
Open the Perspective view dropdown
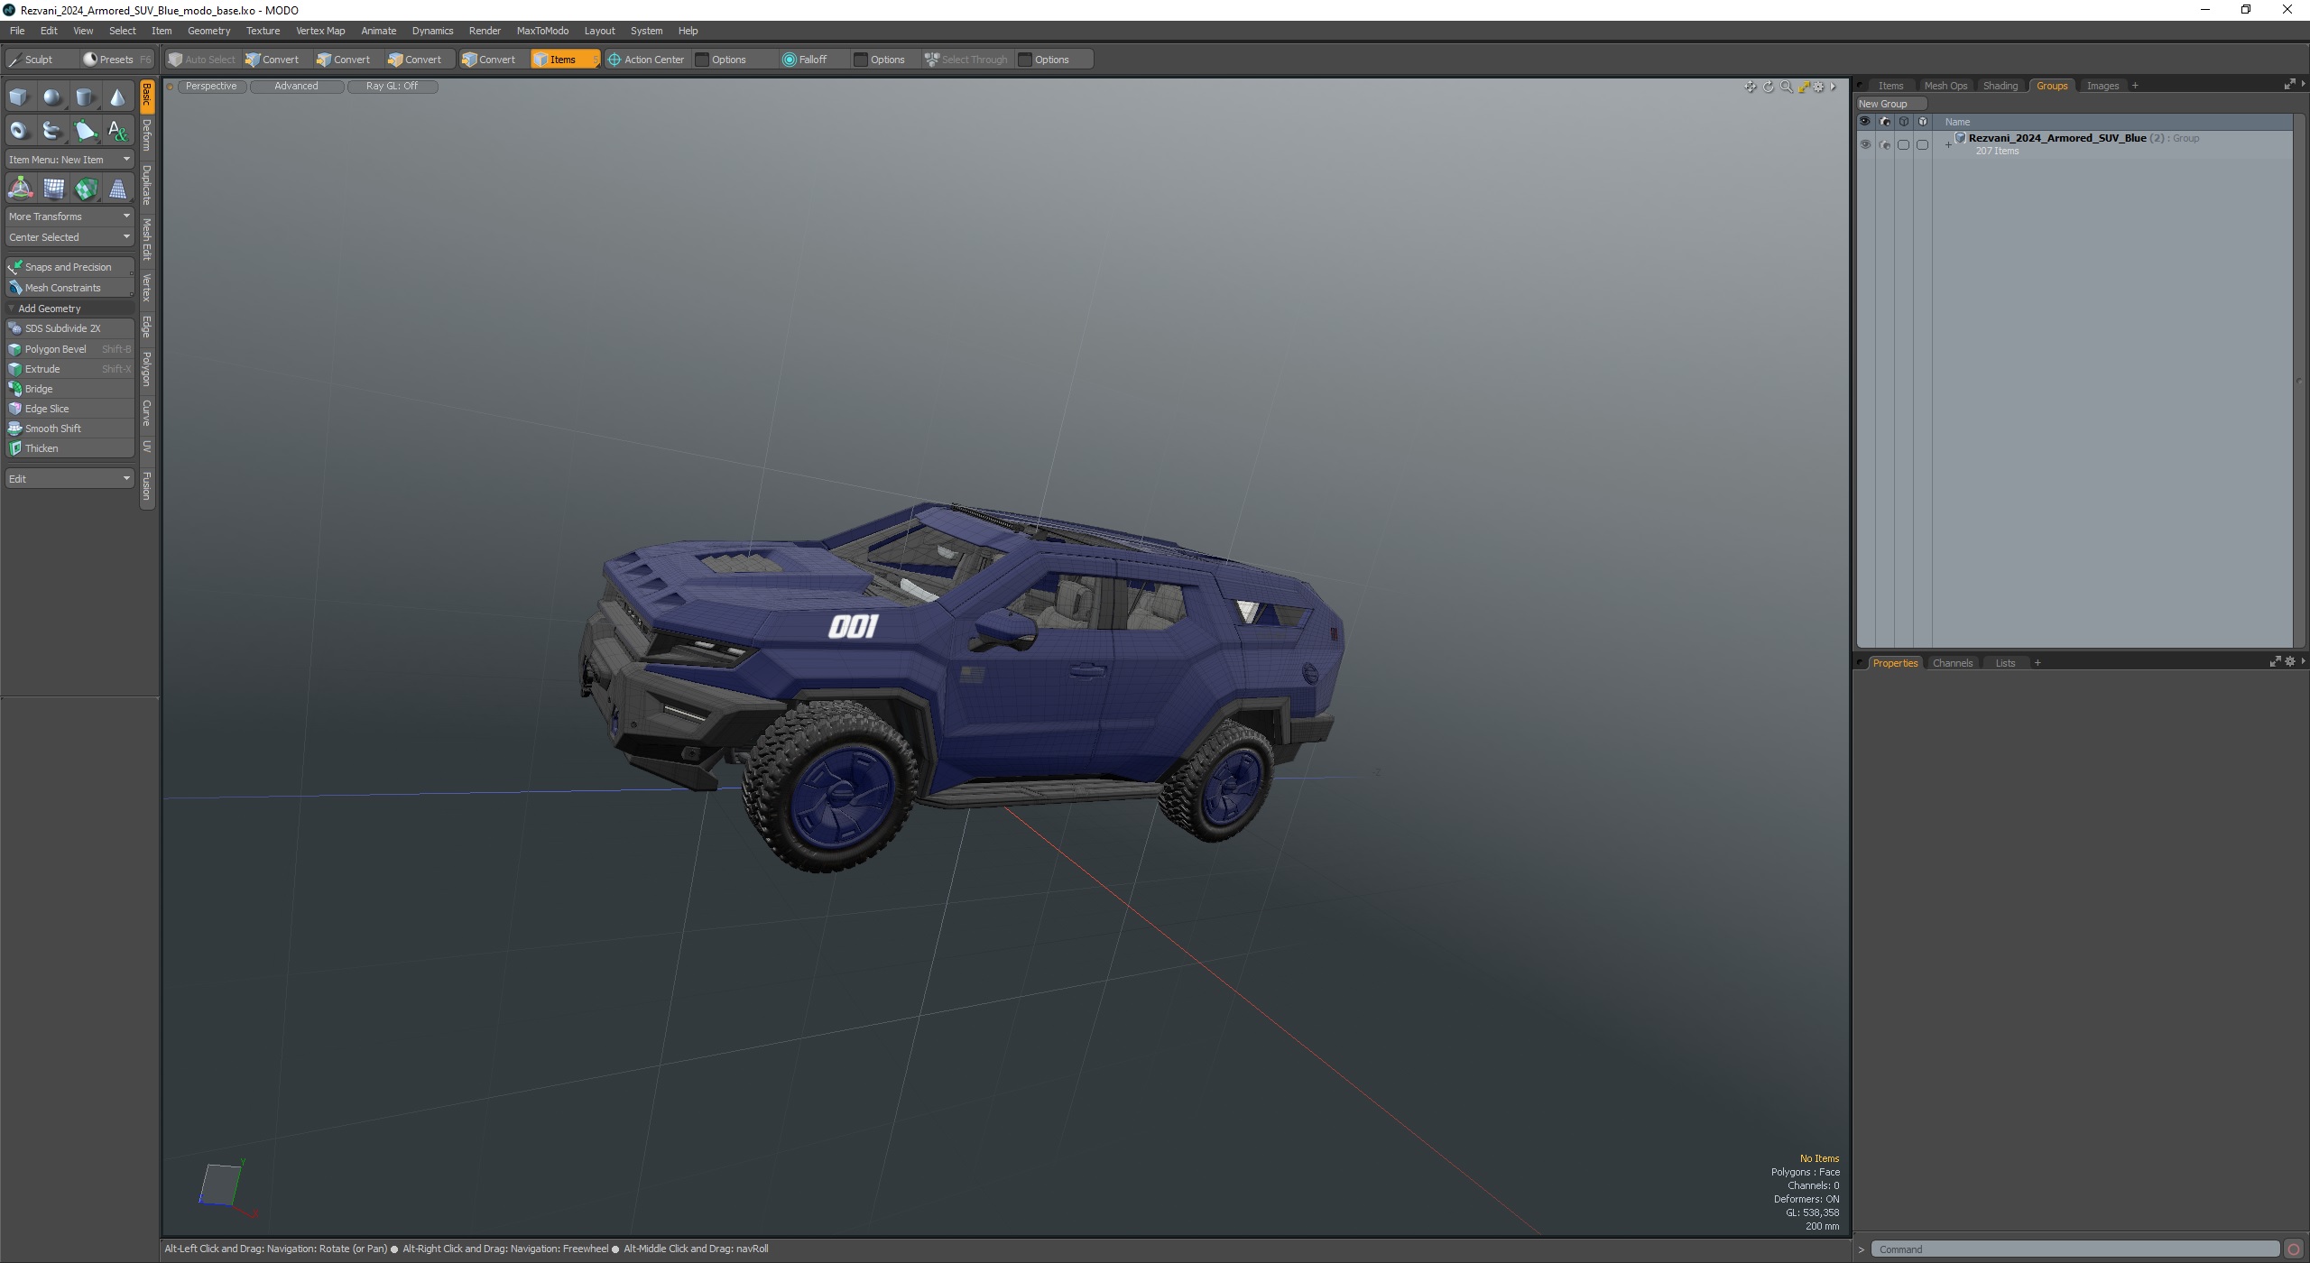click(211, 87)
